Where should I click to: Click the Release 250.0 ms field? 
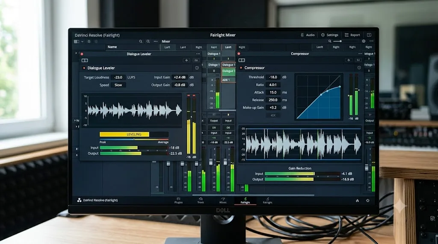pos(273,100)
